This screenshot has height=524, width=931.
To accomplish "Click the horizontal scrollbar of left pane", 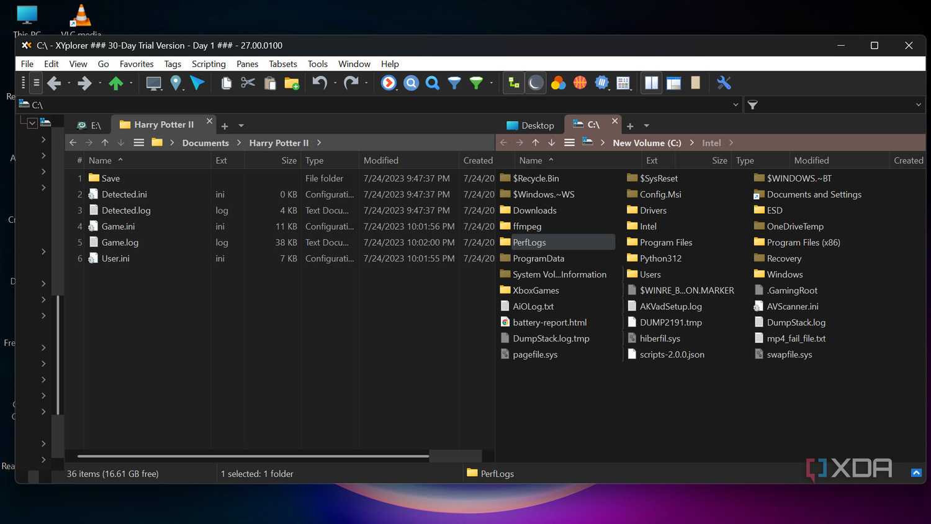I will point(248,456).
